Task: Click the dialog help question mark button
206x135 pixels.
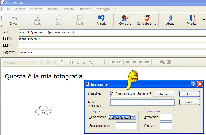Action: click(193, 84)
